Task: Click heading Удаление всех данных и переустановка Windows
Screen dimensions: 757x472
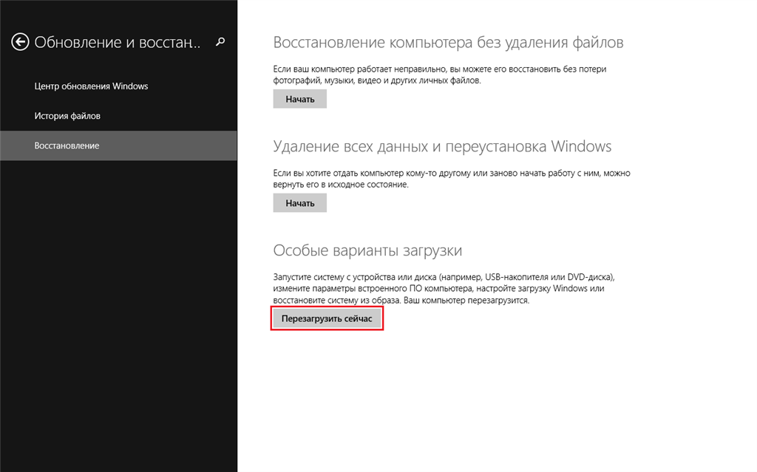Action: [442, 146]
